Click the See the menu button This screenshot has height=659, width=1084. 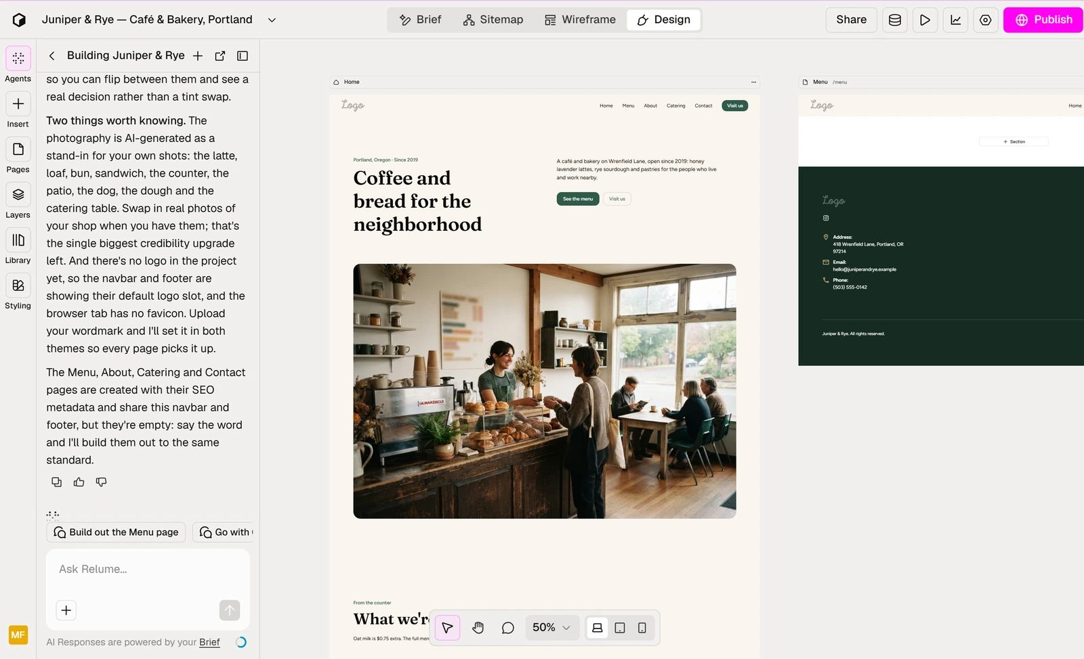coord(578,199)
